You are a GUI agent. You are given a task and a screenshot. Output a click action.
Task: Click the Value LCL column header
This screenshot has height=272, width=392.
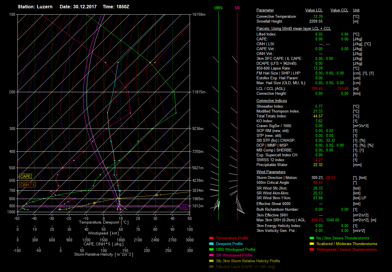click(x=314, y=10)
